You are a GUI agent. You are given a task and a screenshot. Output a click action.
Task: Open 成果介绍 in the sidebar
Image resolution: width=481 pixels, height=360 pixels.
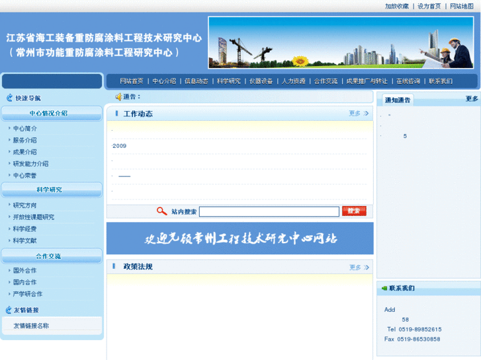[x=25, y=152]
